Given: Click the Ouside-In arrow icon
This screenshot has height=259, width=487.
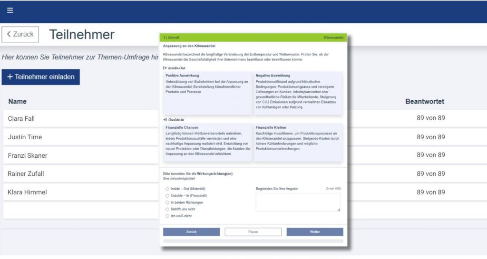Looking at the screenshot, I should (x=165, y=120).
